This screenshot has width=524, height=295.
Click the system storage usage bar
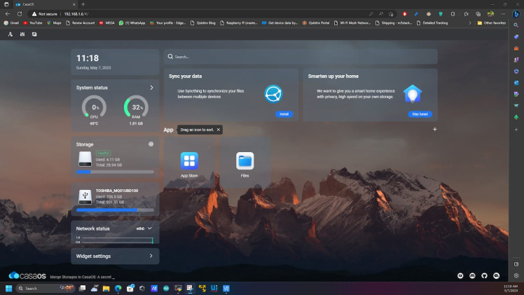click(115, 172)
